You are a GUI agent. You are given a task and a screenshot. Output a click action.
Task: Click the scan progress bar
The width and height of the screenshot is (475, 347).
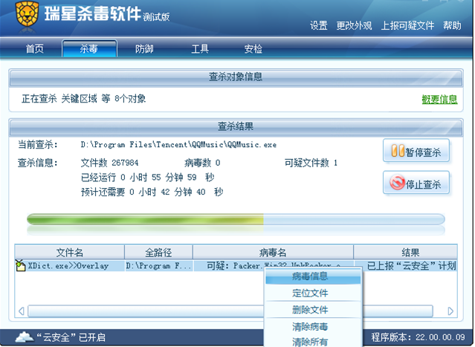pyautogui.click(x=236, y=219)
